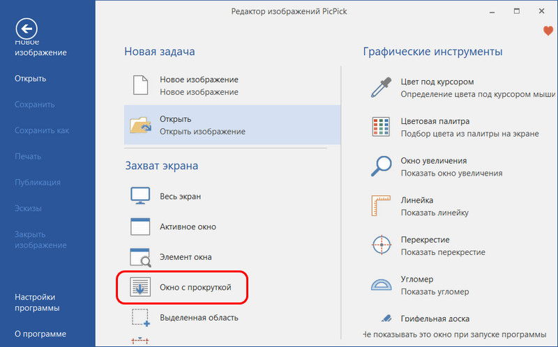Click the Публикация sidebar item
Image resolution: width=558 pixels, height=347 pixels.
38,183
